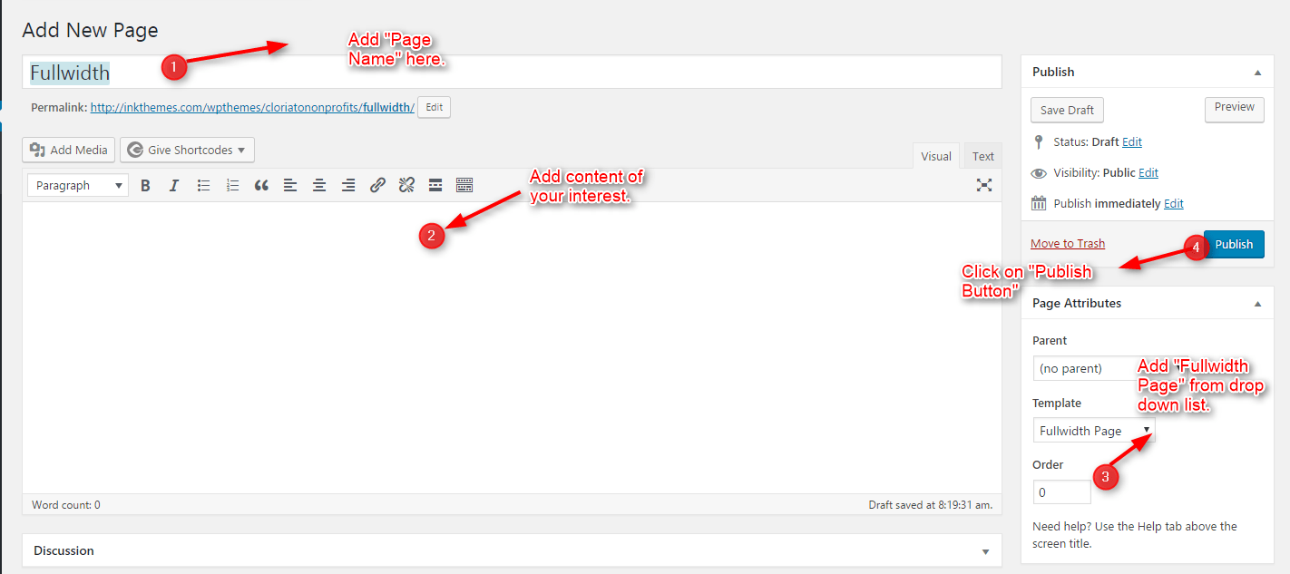1290x574 pixels.
Task: Apply italic formatting
Action: coord(174,185)
